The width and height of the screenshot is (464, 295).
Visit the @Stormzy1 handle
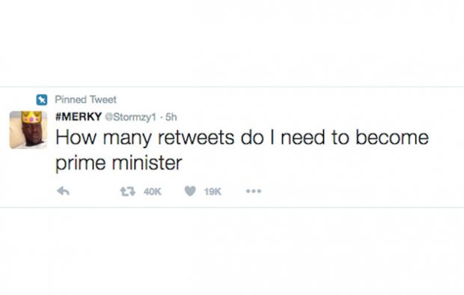[x=130, y=118]
